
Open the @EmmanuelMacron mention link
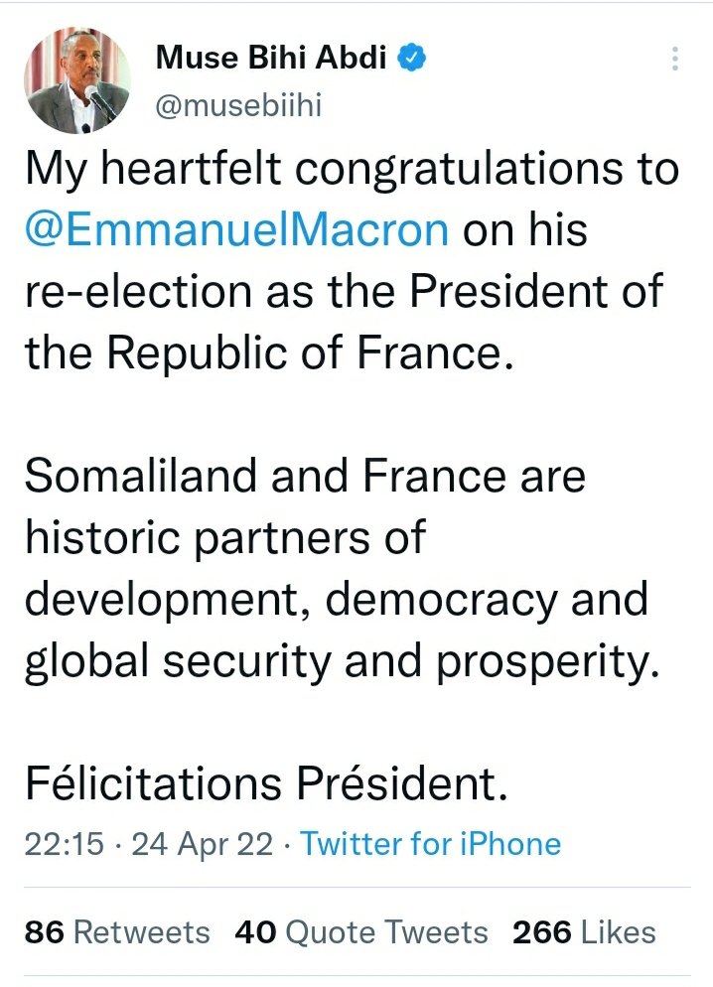[236, 230]
